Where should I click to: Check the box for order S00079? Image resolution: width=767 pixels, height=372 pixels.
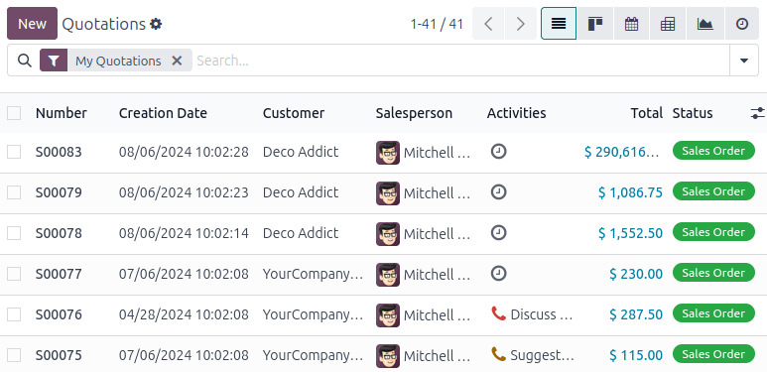[14, 192]
